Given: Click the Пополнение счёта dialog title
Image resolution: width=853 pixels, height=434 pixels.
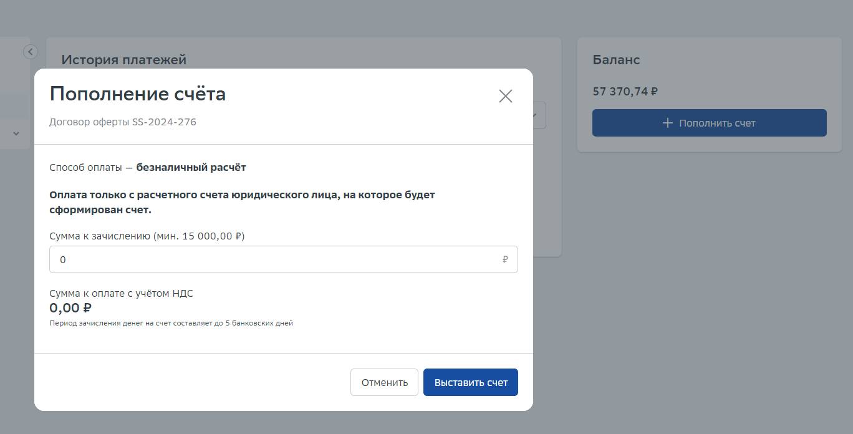Looking at the screenshot, I should pyautogui.click(x=138, y=94).
